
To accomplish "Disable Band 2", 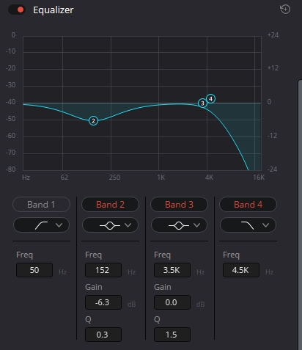I will [x=110, y=205].
